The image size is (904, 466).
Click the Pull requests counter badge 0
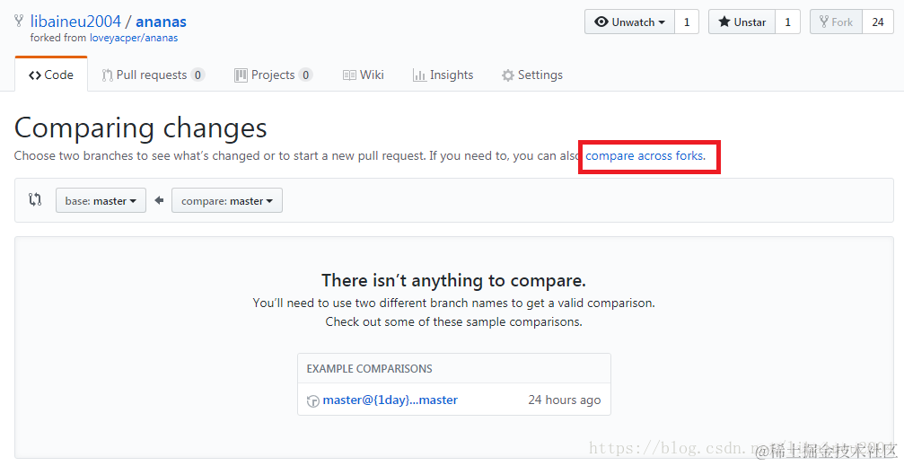(x=197, y=75)
